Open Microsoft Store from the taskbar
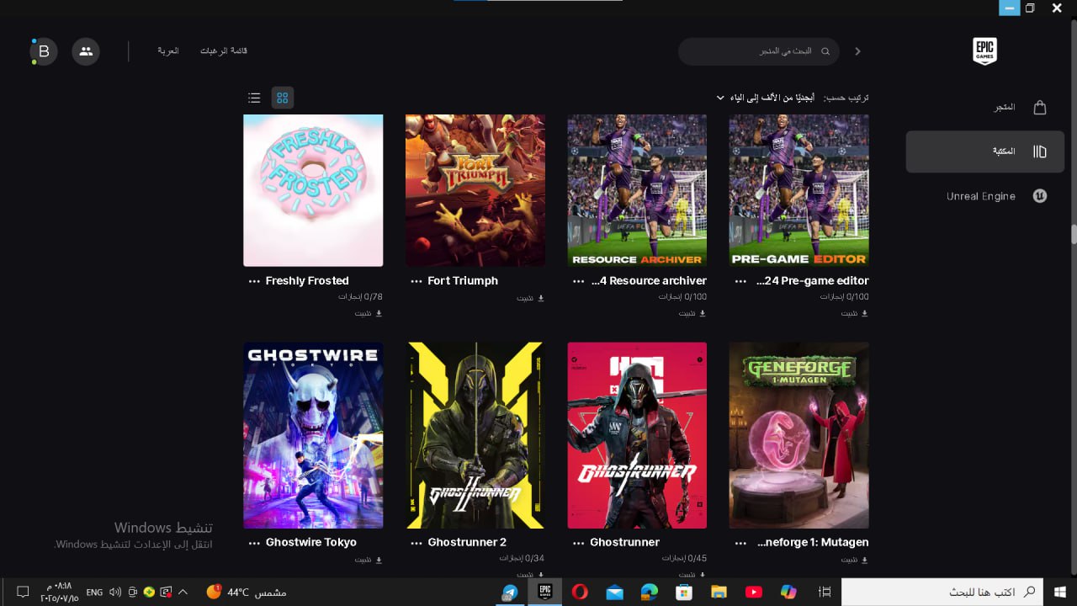 pyautogui.click(x=684, y=593)
